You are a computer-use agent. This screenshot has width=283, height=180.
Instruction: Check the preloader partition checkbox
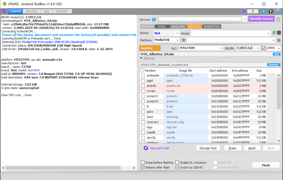click(143, 76)
